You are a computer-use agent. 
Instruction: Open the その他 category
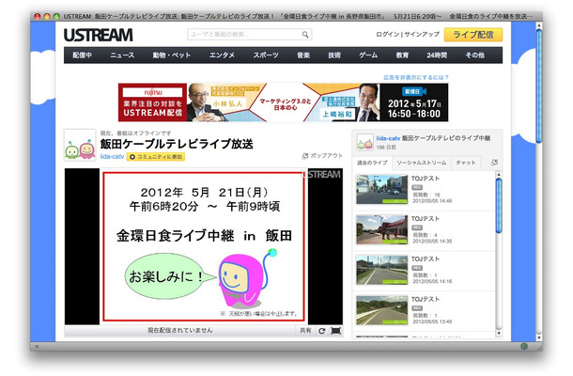[474, 55]
